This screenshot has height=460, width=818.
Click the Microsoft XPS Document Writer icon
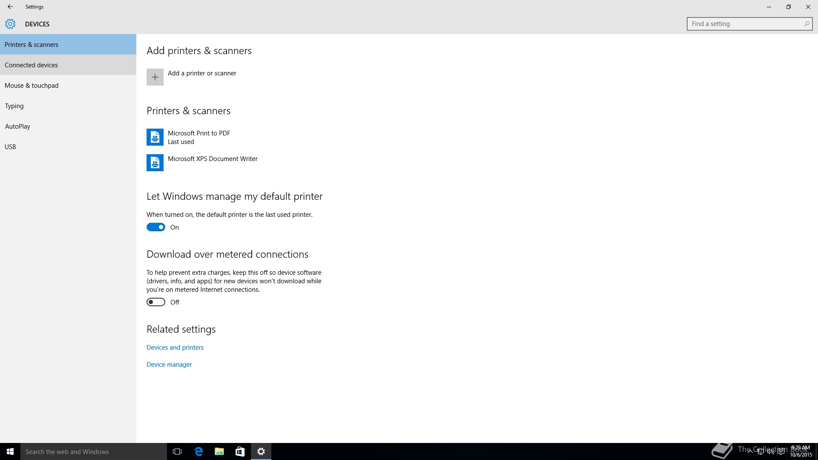(x=155, y=163)
